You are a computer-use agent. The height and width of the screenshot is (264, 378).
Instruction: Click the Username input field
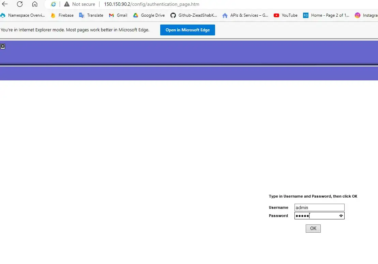pos(319,207)
